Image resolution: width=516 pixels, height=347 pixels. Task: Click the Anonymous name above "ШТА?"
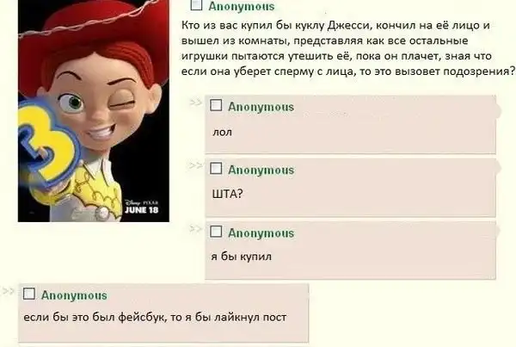click(261, 170)
